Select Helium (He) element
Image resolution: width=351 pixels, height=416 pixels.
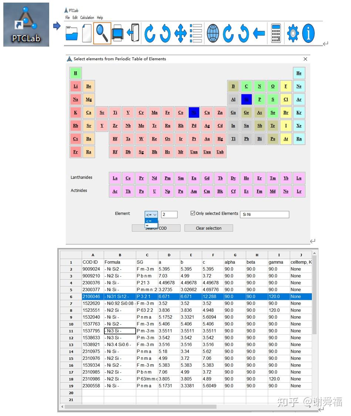(x=299, y=73)
